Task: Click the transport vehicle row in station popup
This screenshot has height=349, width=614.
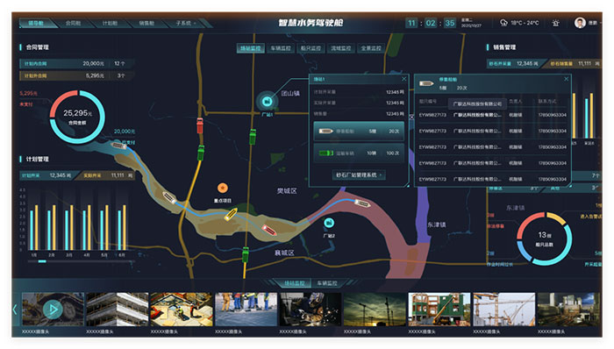Action: [359, 153]
